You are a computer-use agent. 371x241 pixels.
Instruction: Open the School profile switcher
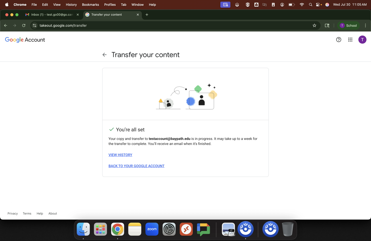[348, 25]
